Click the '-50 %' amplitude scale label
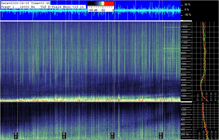This screenshot has height=140, width=219. 188,15
